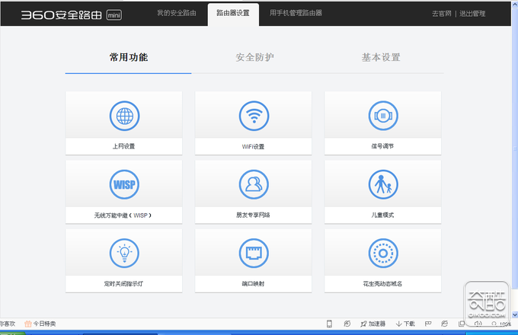Image resolution: width=518 pixels, height=335 pixels.
Task: Open the 儿童模式 adult-and-child icon
Action: pos(383,184)
